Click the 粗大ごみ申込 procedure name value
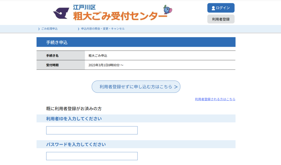This screenshot has height=165, width=281. (x=98, y=56)
